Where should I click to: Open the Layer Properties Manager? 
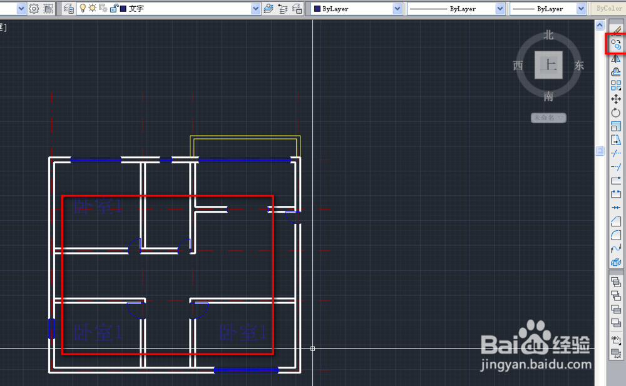69,8
